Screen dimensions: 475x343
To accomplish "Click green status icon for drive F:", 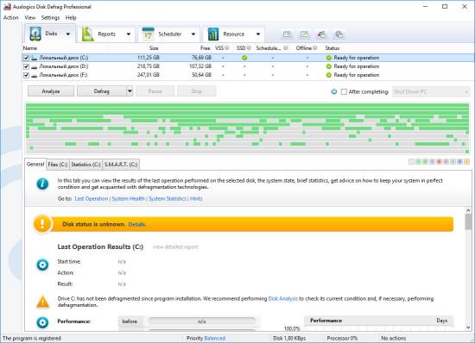I will pyautogui.click(x=329, y=75).
